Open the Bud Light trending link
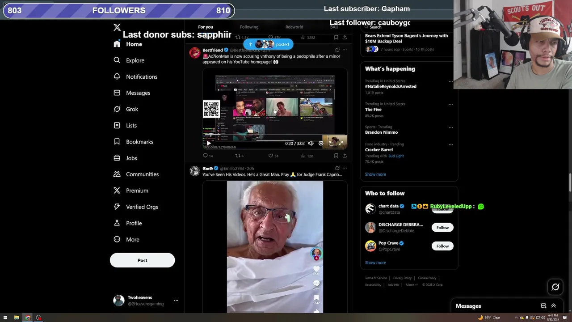The width and height of the screenshot is (572, 322). pyautogui.click(x=396, y=156)
